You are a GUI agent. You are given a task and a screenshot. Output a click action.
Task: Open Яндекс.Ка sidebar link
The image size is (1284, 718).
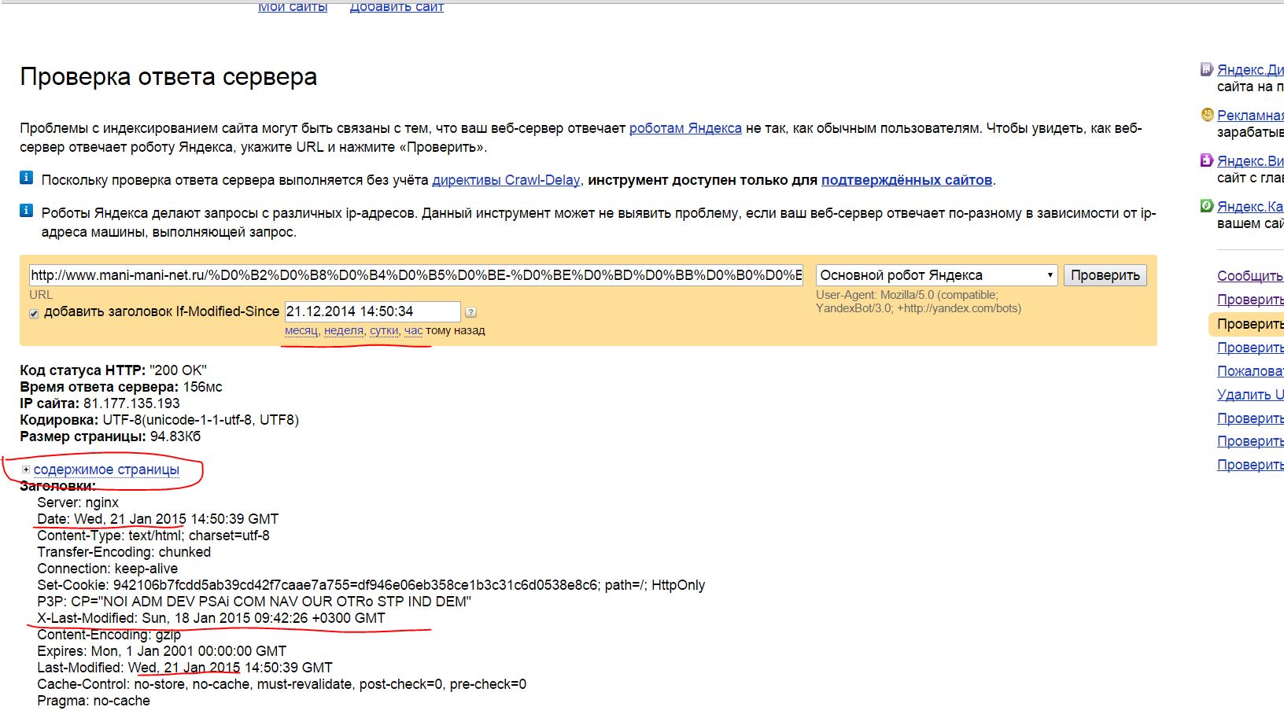(x=1250, y=207)
